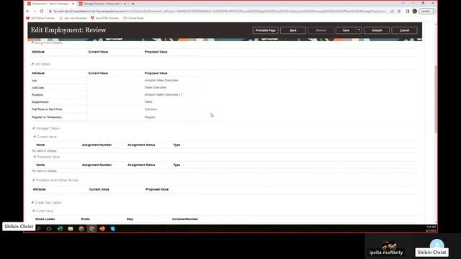Image resolution: width=461 pixels, height=259 pixels.
Task: Click the Sales Executive job code value
Action: (156, 87)
